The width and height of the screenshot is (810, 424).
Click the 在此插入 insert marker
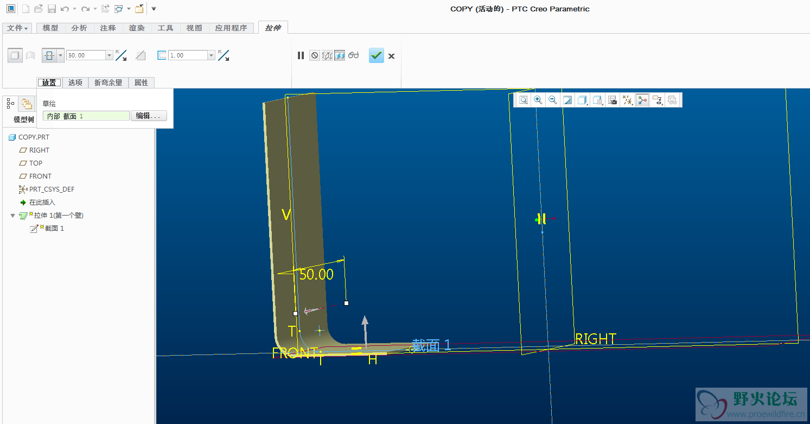click(x=37, y=202)
